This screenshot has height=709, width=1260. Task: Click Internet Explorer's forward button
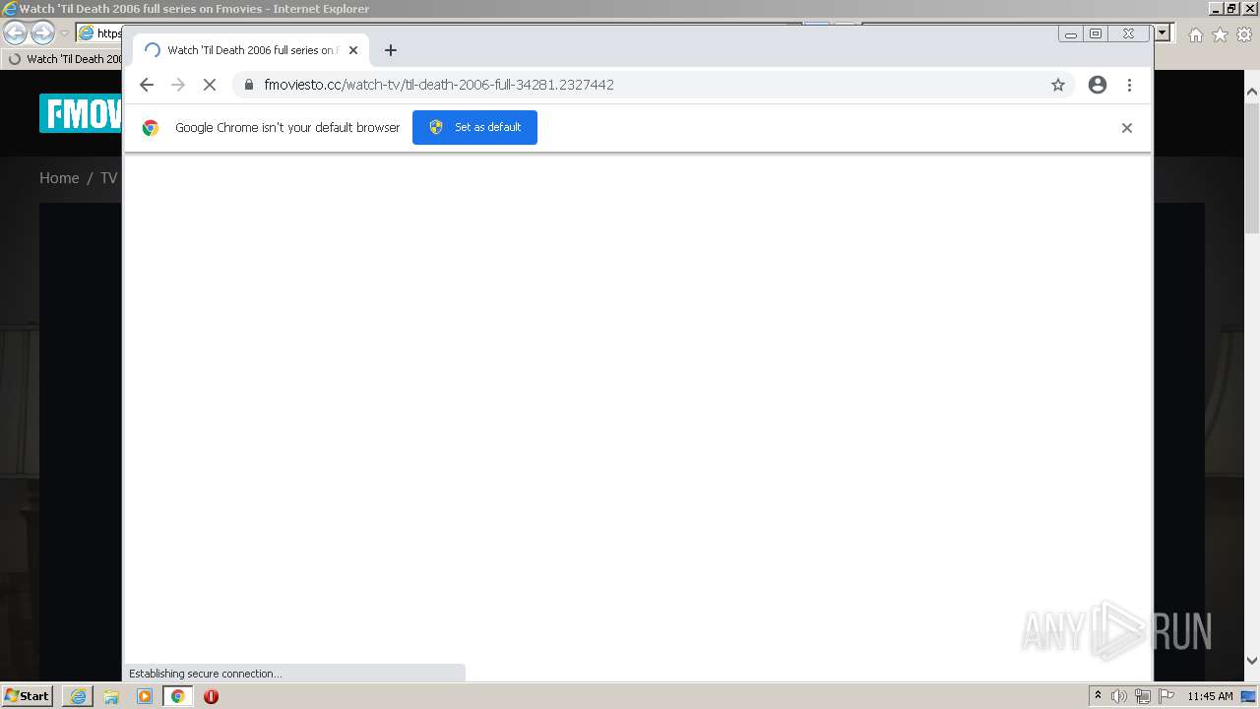pos(42,33)
